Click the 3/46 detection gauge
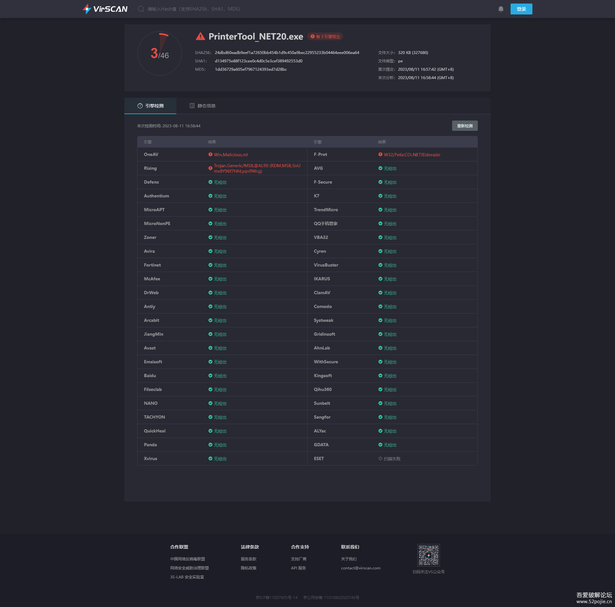 pyautogui.click(x=160, y=53)
